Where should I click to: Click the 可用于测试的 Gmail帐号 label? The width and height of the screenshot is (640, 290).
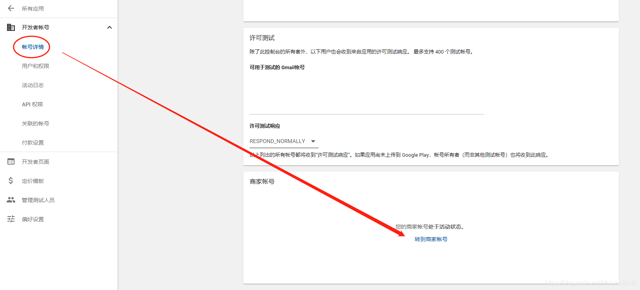pos(277,67)
